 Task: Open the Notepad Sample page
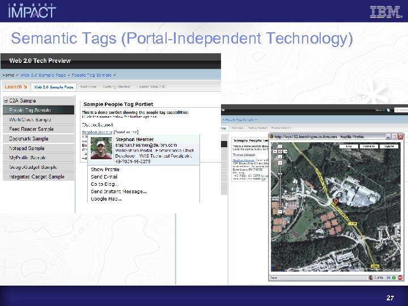[x=39, y=148]
